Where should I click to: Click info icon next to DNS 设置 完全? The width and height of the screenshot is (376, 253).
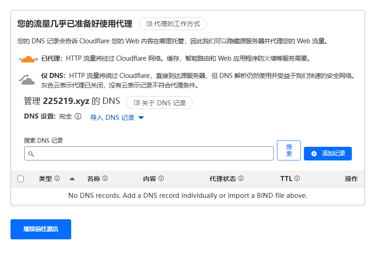coord(78,117)
